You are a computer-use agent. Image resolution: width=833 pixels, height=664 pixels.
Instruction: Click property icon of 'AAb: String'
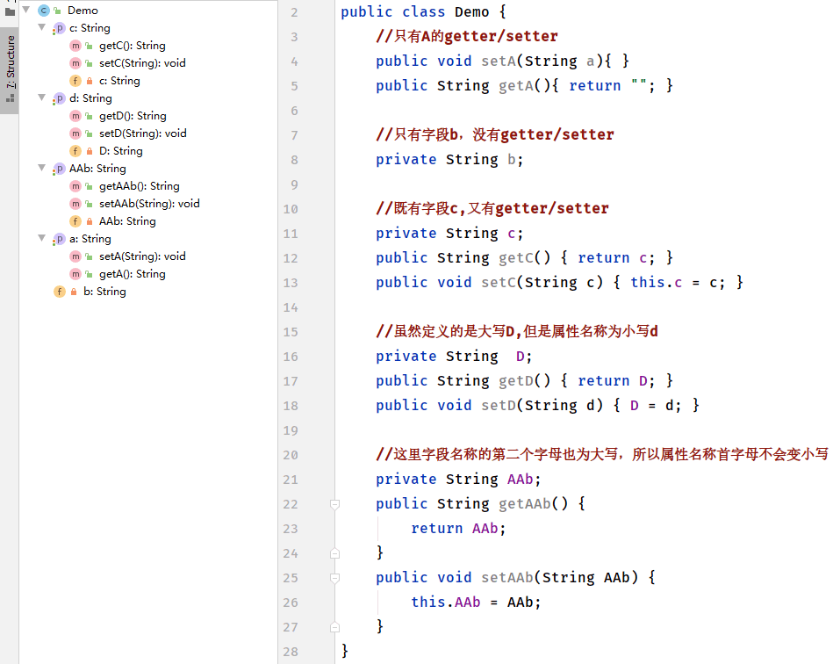point(59,169)
